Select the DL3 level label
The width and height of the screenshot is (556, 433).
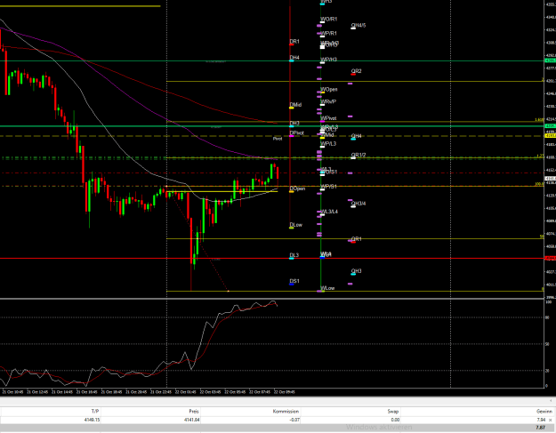pos(294,255)
